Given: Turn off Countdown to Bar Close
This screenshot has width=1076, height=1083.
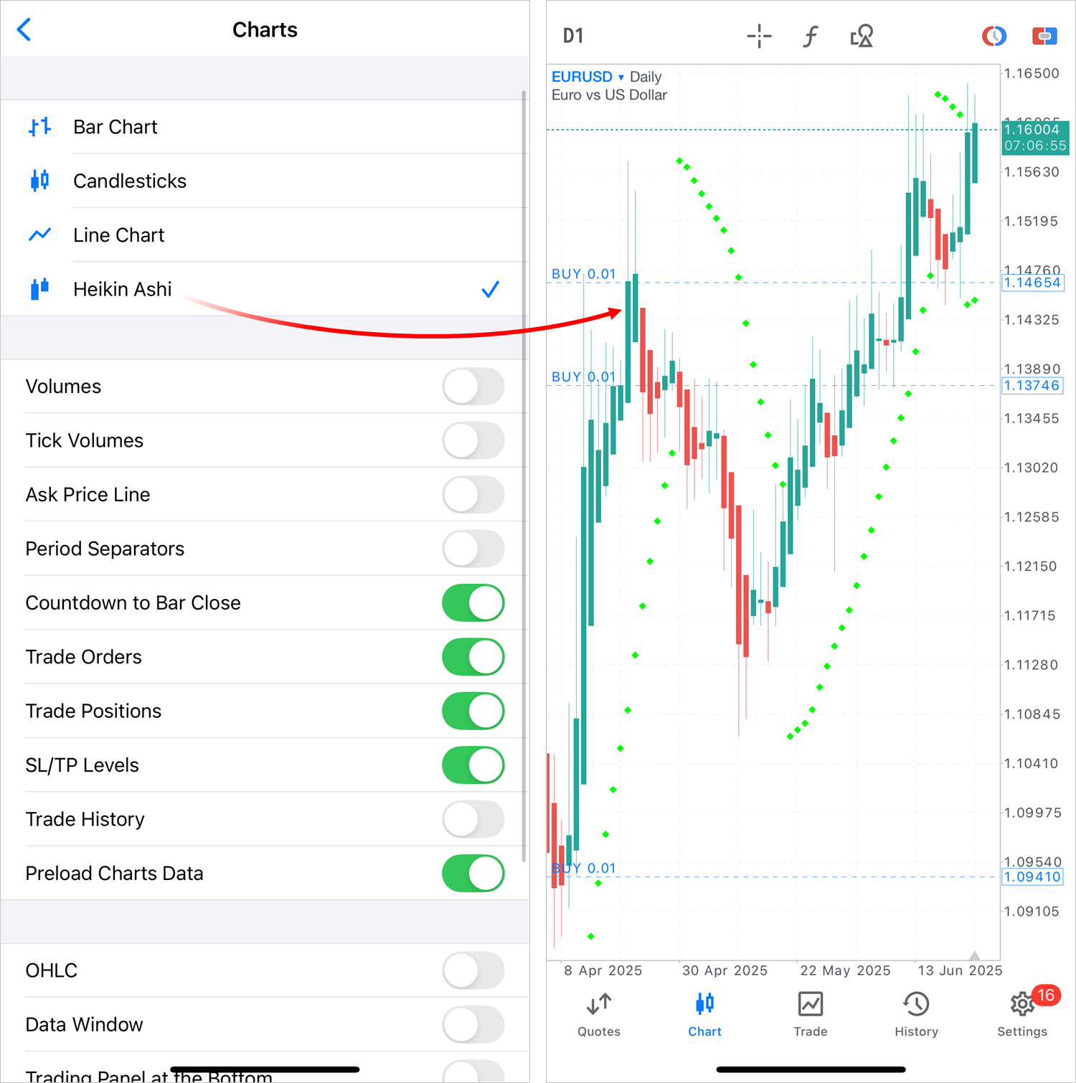Looking at the screenshot, I should click(473, 603).
